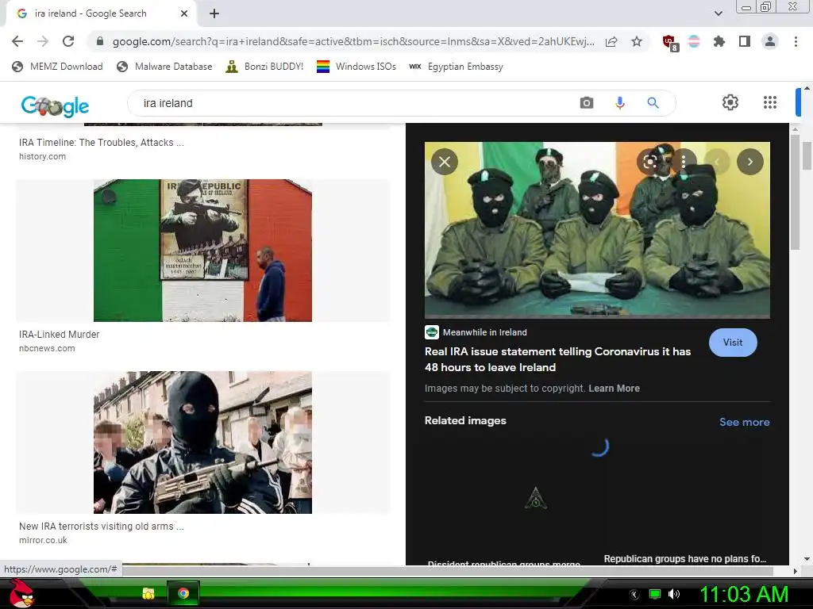Click the lock site-info icon

tap(100, 41)
